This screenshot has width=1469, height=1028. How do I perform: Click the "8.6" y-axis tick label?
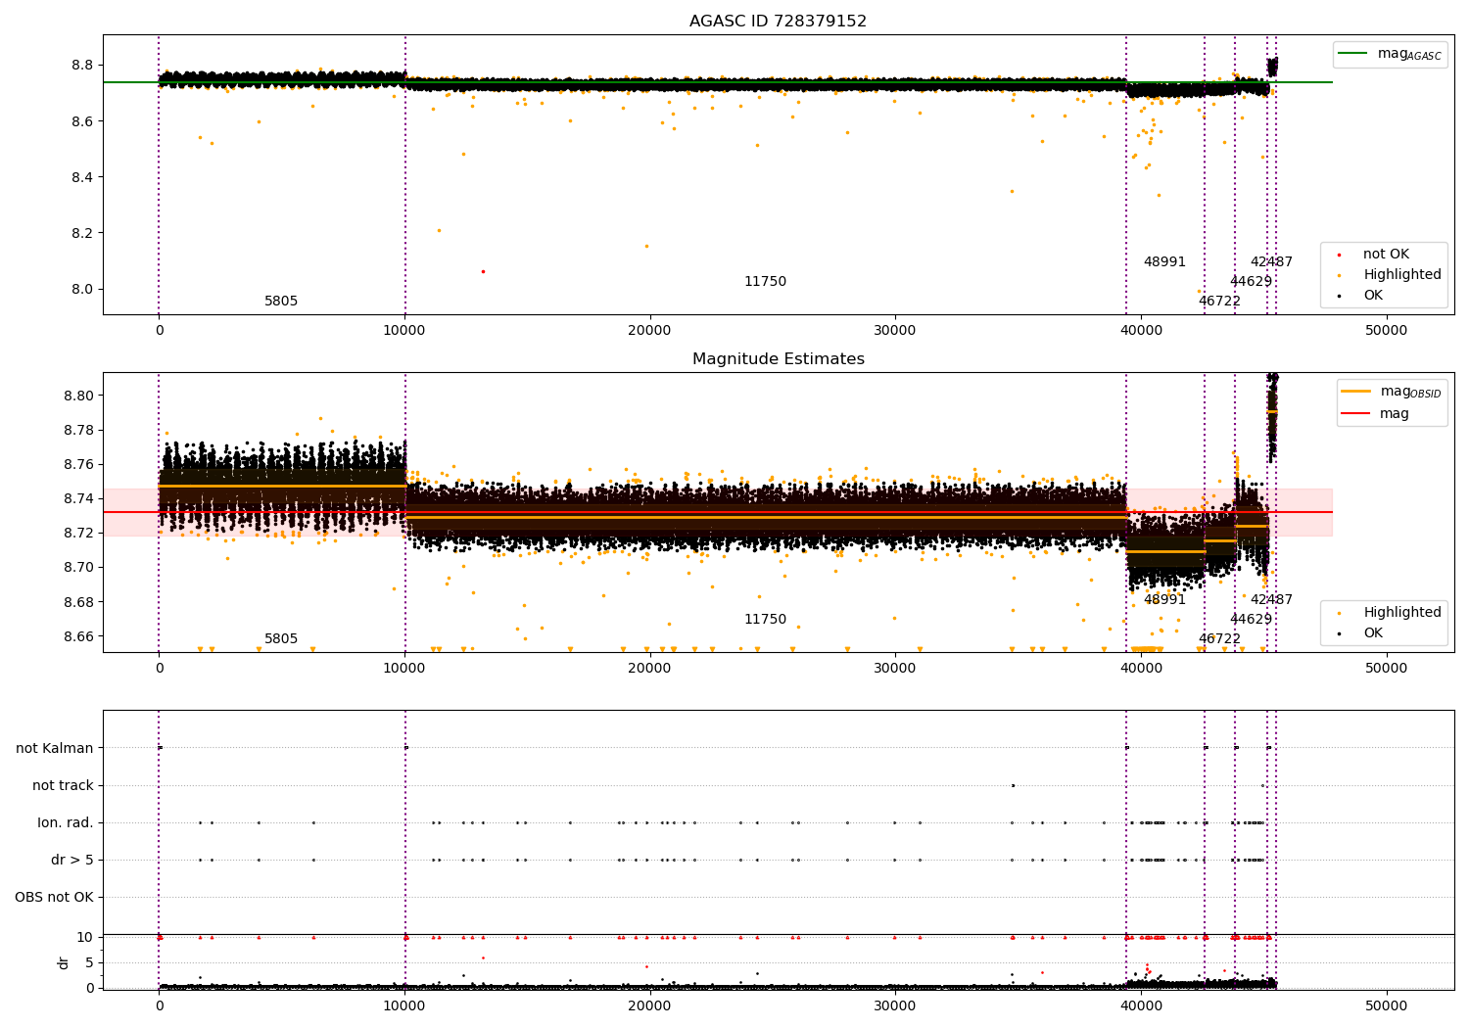coord(81,121)
